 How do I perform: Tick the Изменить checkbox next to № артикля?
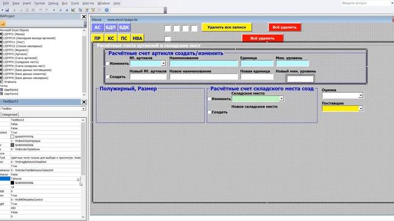coord(107,64)
